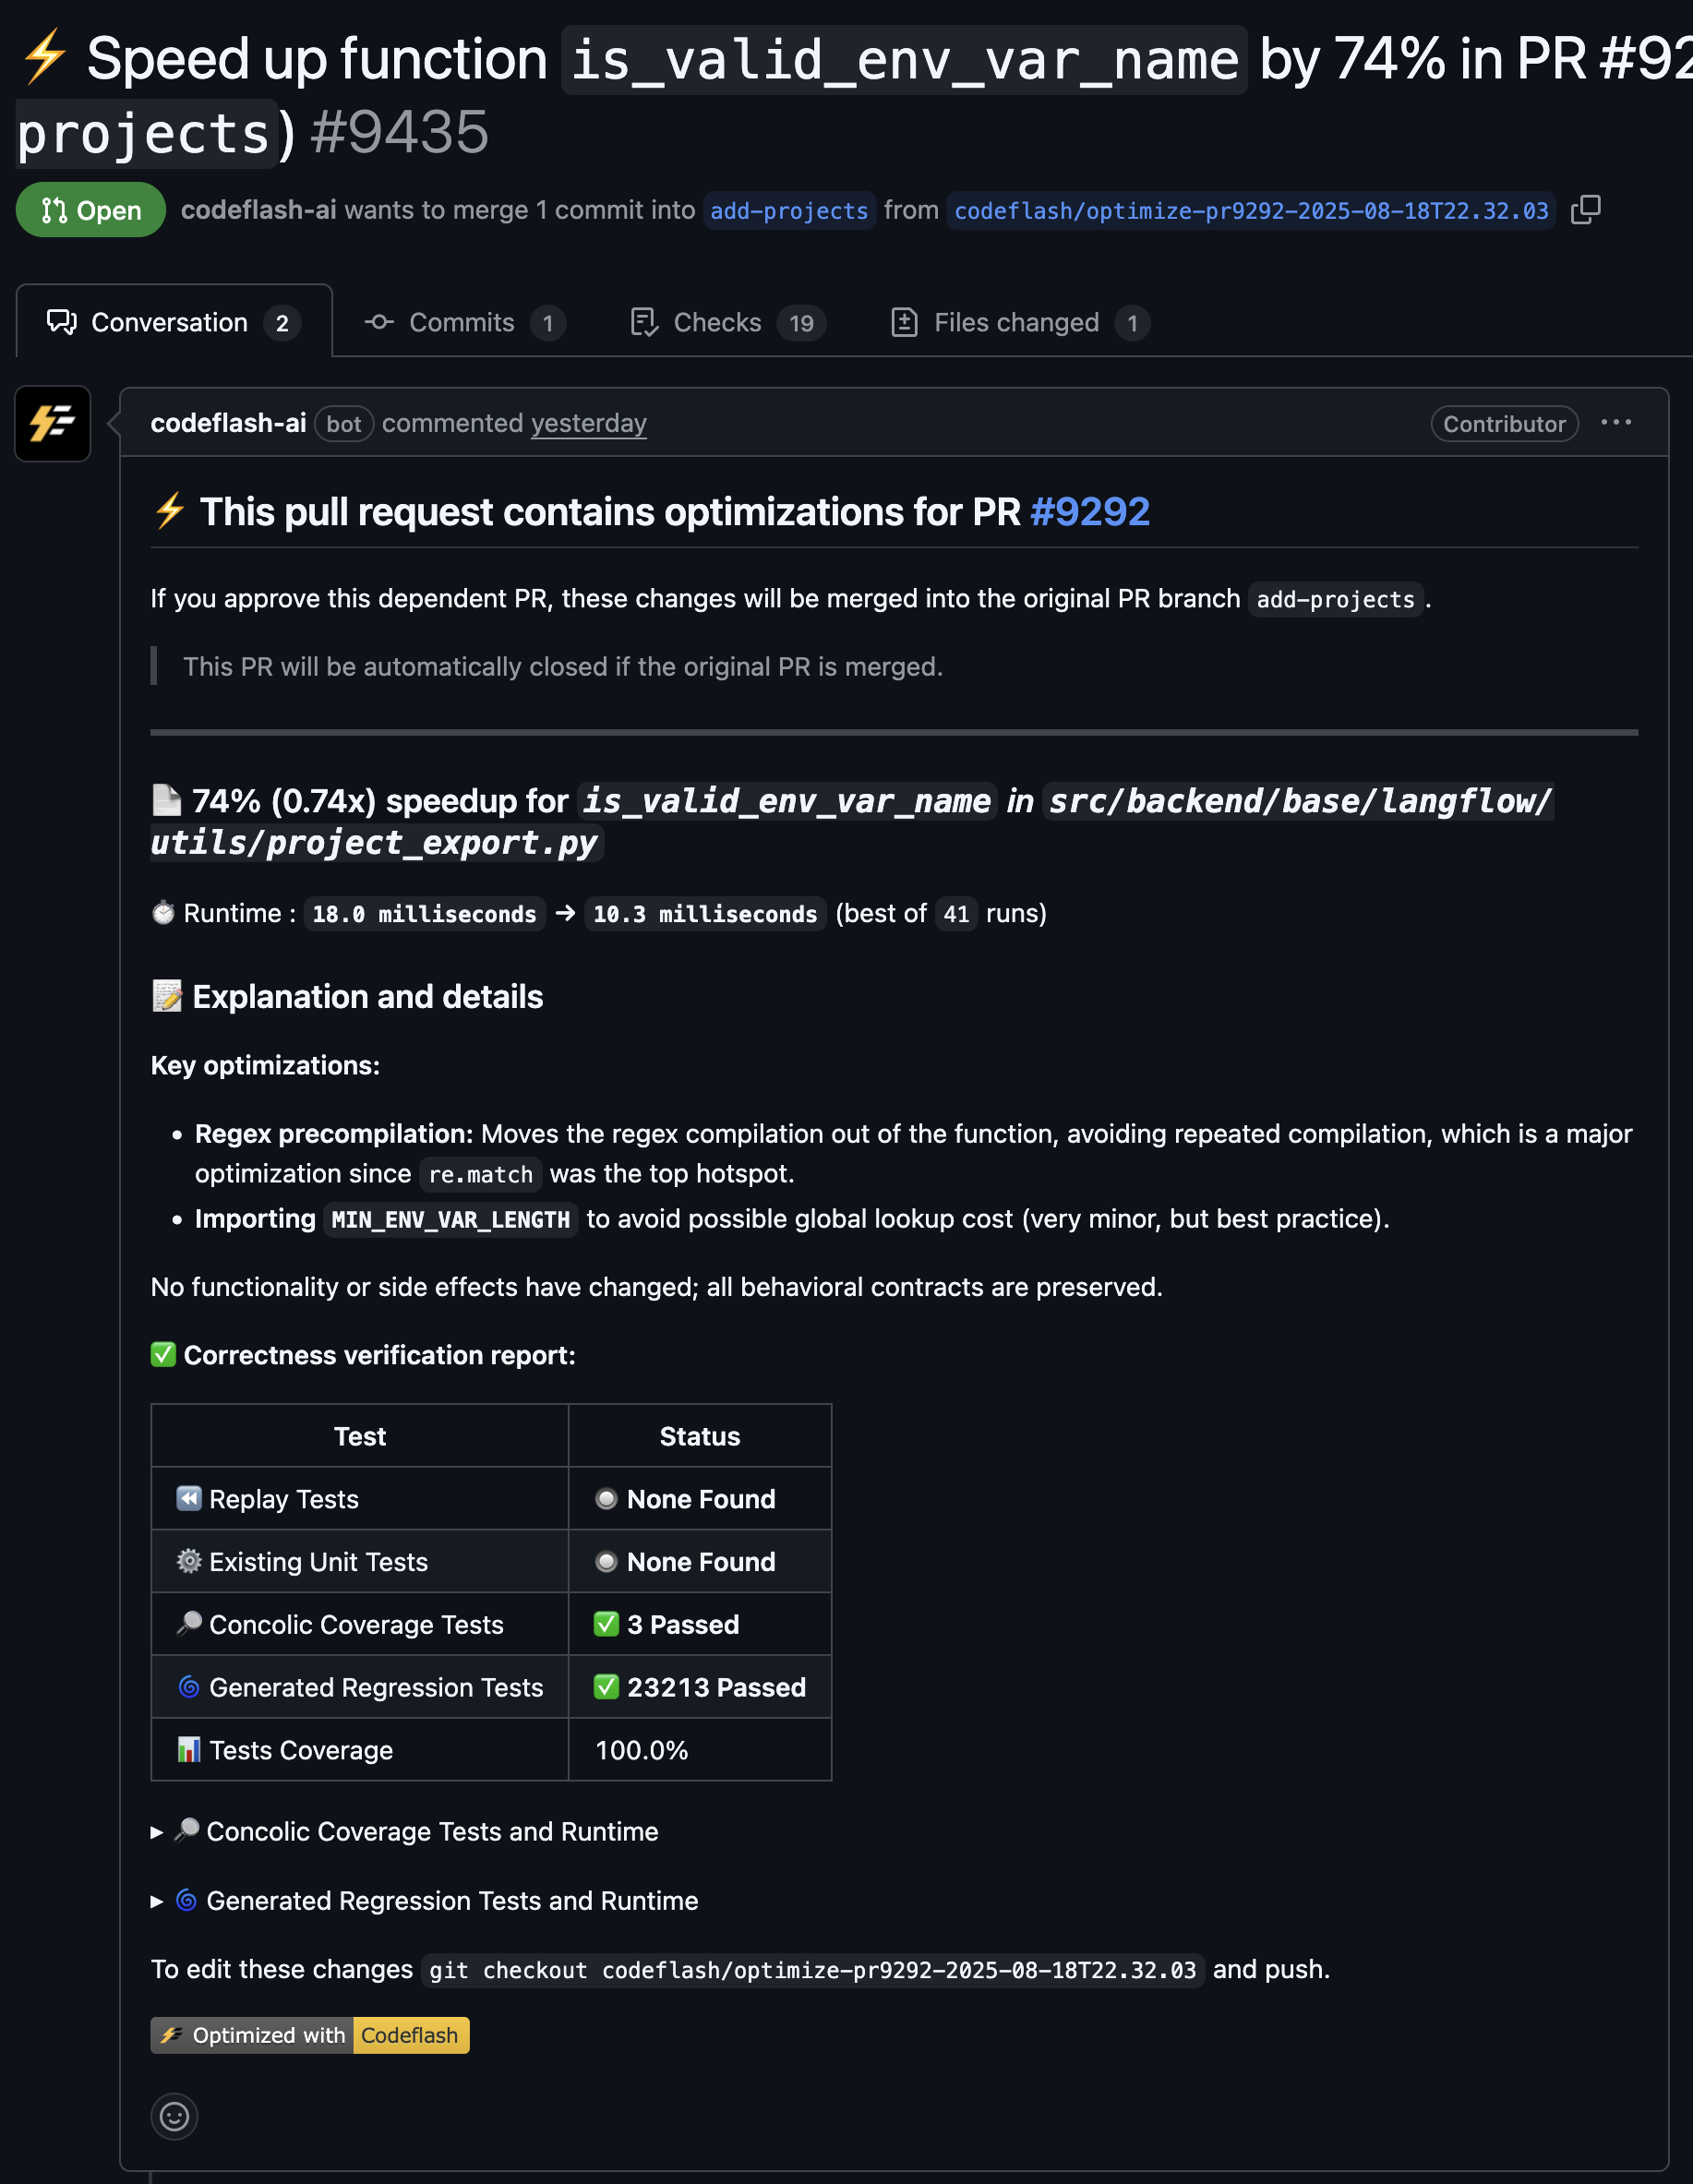This screenshot has height=2184, width=1693.
Task: Click the '100.0%' coverage value
Action: click(642, 1750)
